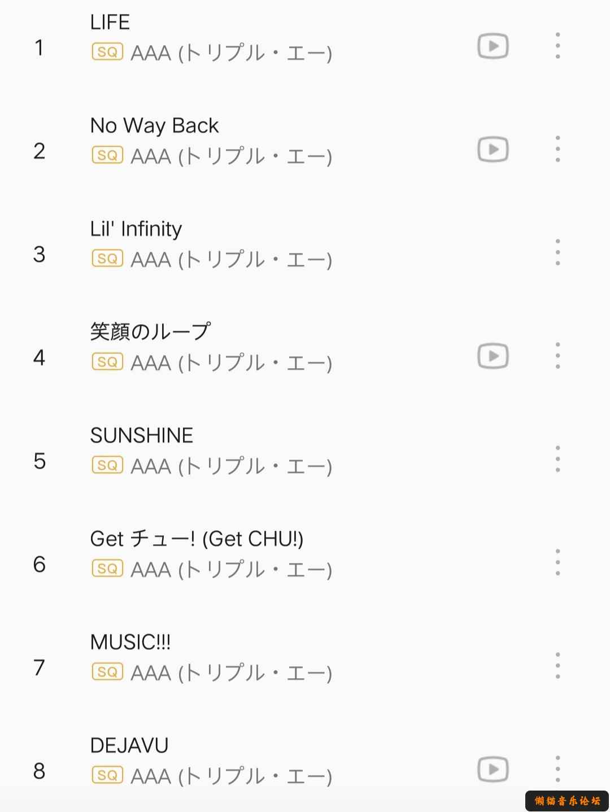Viewport: 610px width, 812px height.
Task: Open the three-dot menu for SUNSHINE
Action: pyautogui.click(x=557, y=459)
